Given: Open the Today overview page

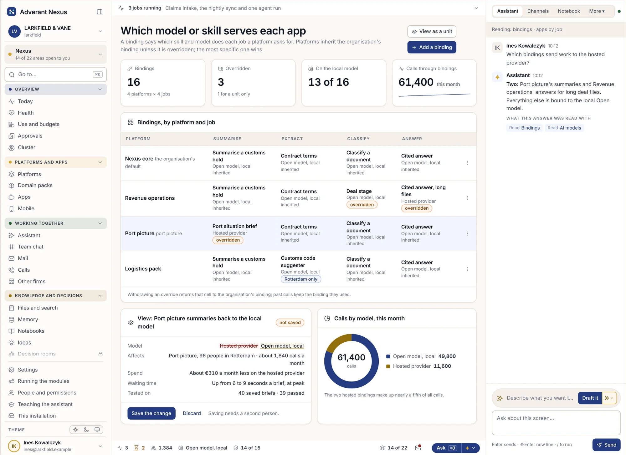Looking at the screenshot, I should click(x=25, y=101).
